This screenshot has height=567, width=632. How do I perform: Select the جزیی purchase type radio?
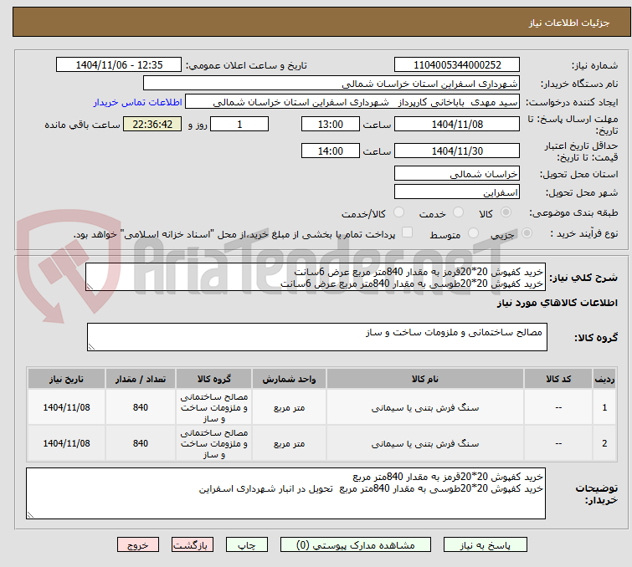point(527,233)
